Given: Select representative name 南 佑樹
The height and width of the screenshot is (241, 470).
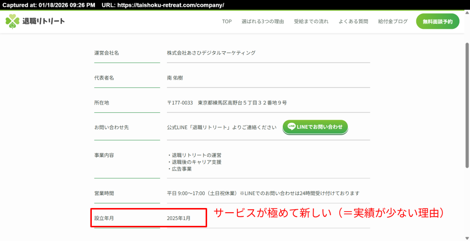Looking at the screenshot, I should coord(175,78).
